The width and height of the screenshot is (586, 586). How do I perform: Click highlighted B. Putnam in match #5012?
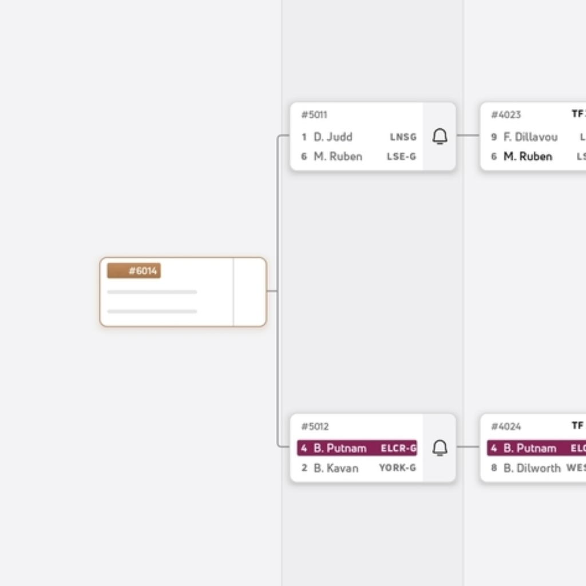point(340,448)
